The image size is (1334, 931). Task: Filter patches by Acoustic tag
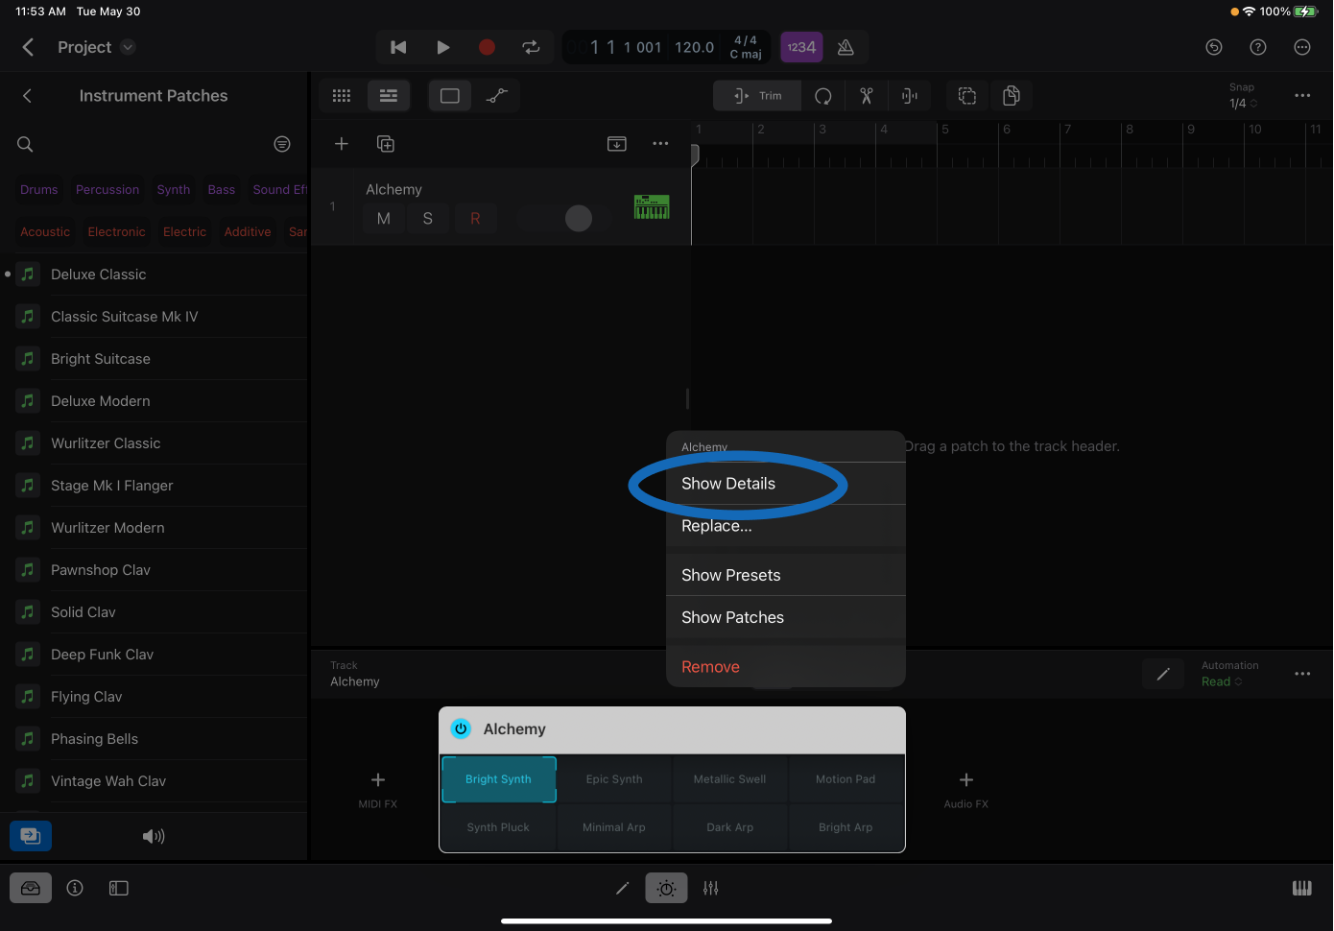click(x=45, y=232)
